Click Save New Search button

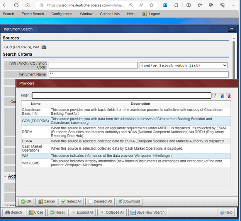click(148, 212)
